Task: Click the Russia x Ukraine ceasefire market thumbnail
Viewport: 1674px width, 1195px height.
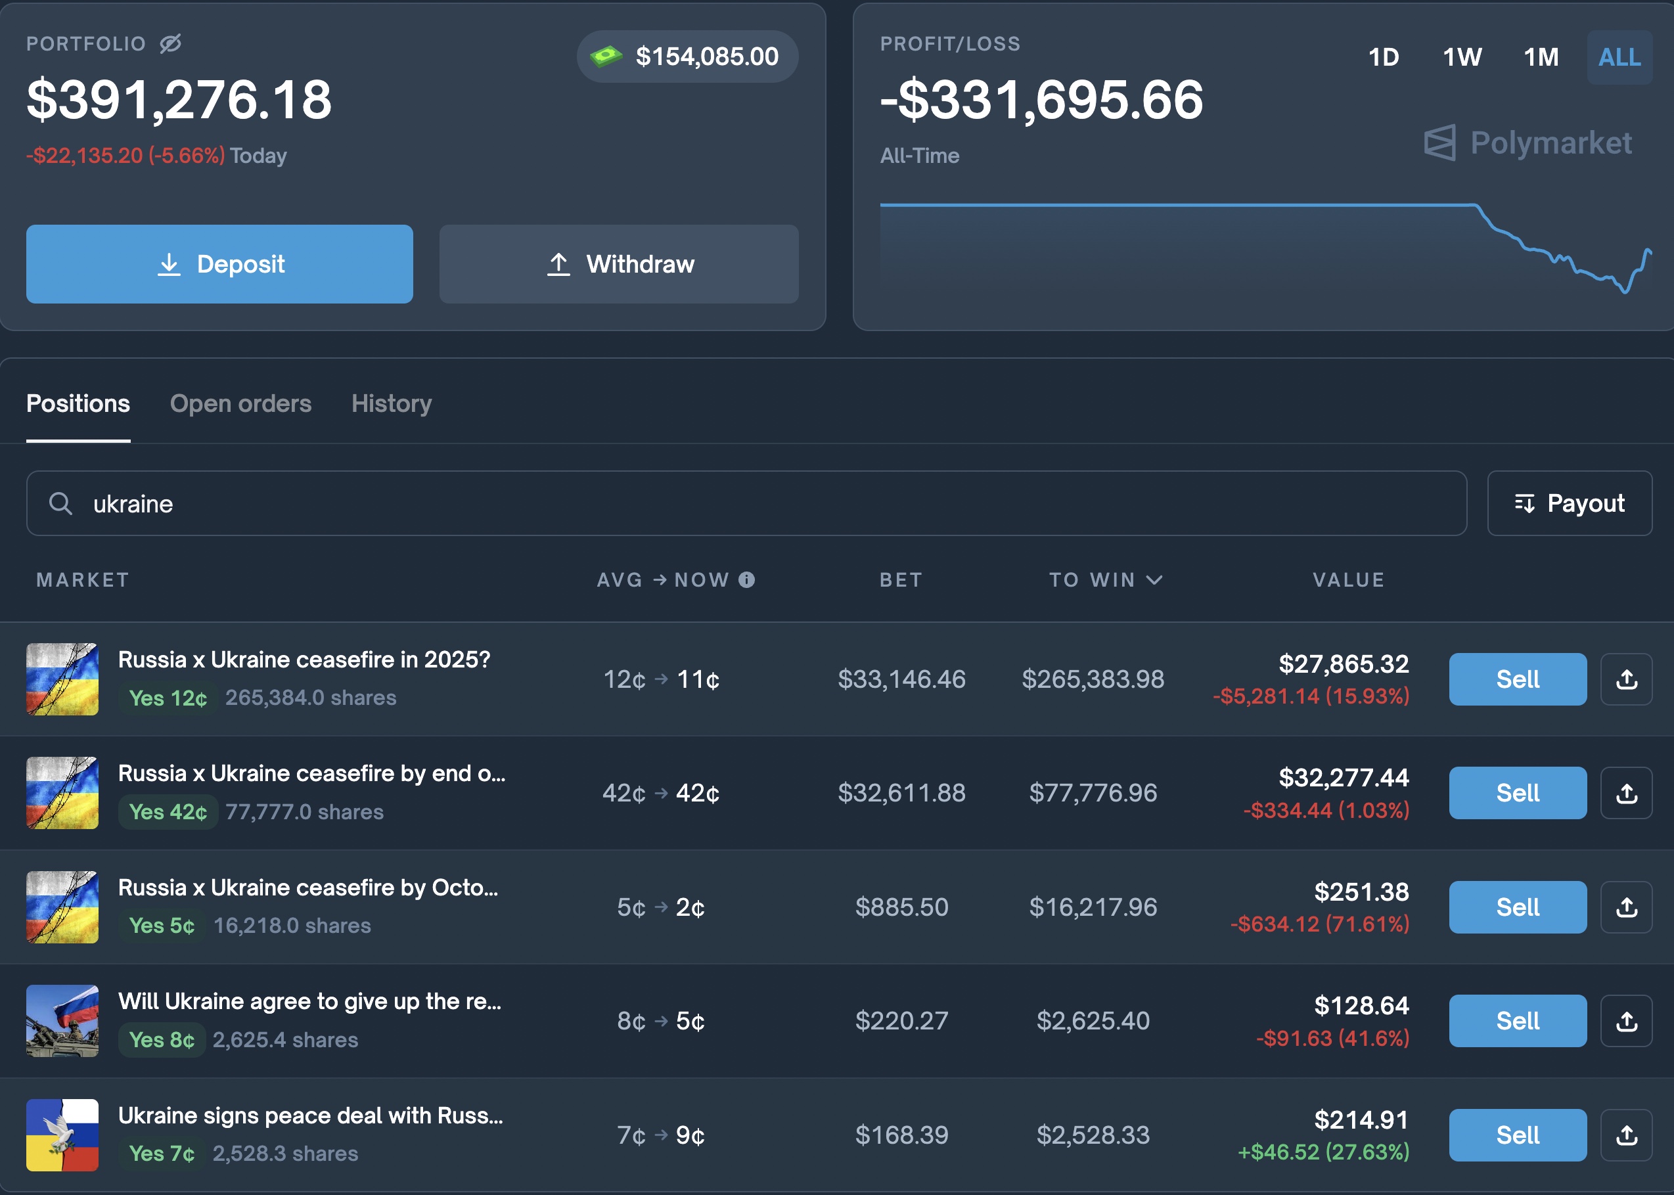Action: pyautogui.click(x=62, y=679)
